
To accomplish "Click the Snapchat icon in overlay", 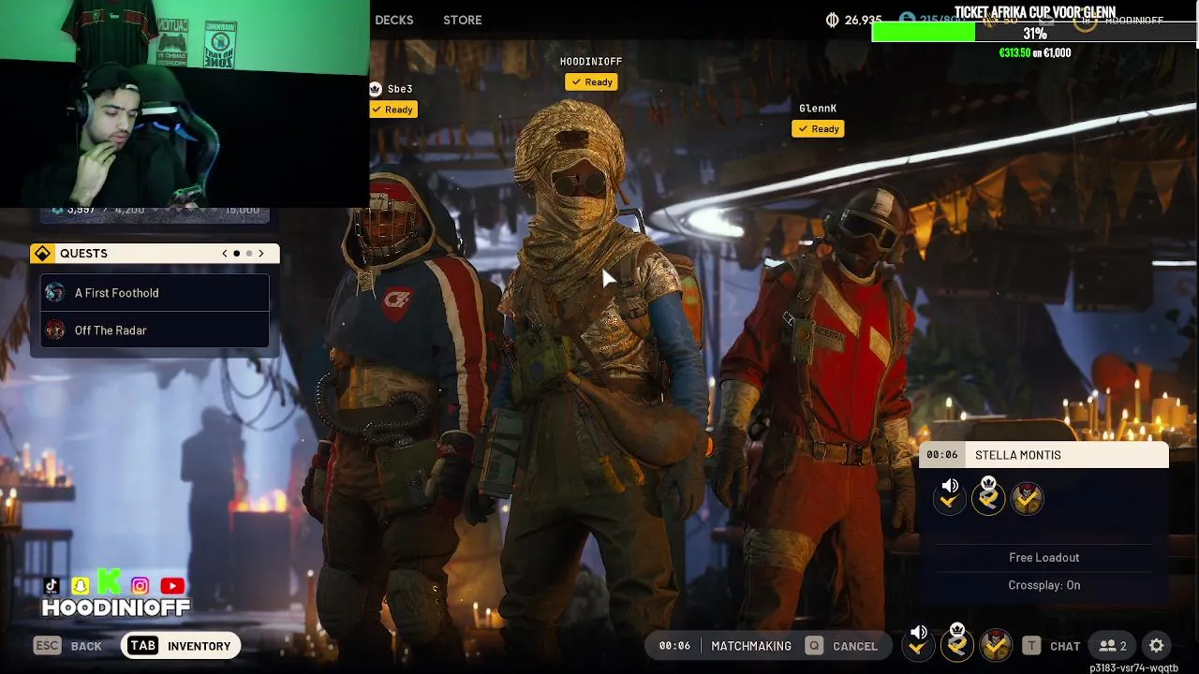I will 81,586.
